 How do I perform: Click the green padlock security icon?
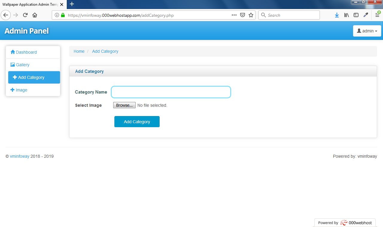(x=63, y=15)
